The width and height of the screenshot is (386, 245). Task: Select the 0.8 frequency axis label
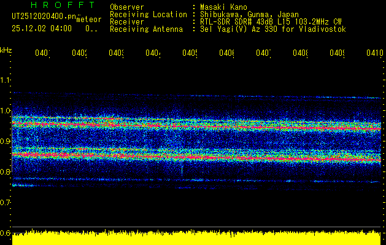6,172
